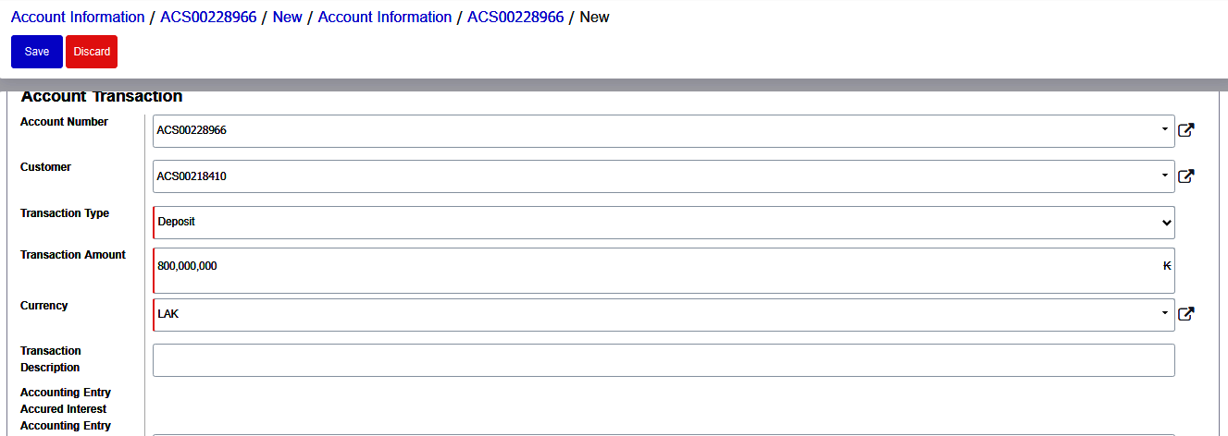Go to the first Account Information breadcrumb
1228x436 pixels.
click(78, 18)
